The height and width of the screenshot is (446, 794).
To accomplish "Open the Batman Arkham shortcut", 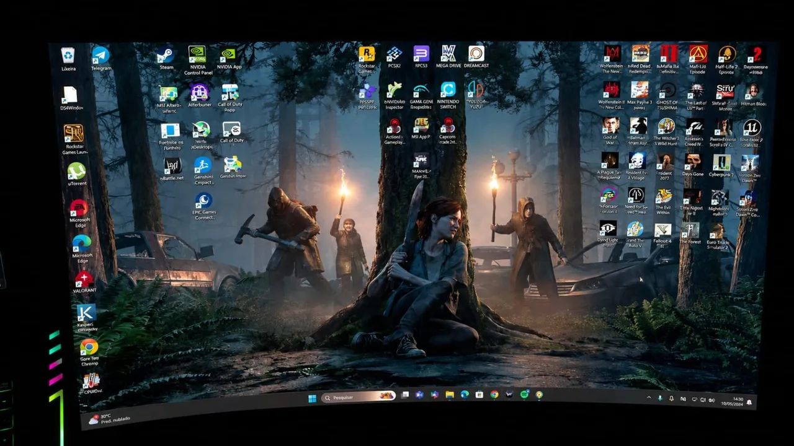I will (x=638, y=131).
